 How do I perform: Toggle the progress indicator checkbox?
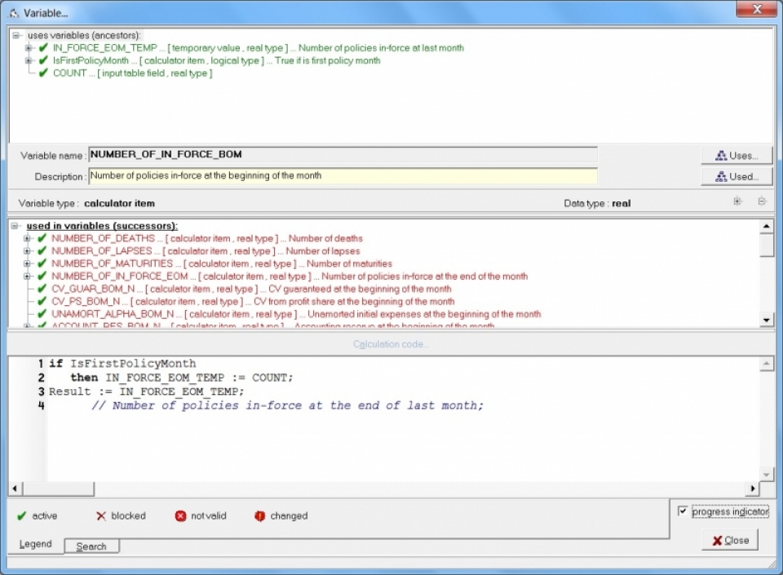coord(683,511)
